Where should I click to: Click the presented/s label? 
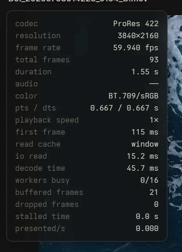point(40,229)
